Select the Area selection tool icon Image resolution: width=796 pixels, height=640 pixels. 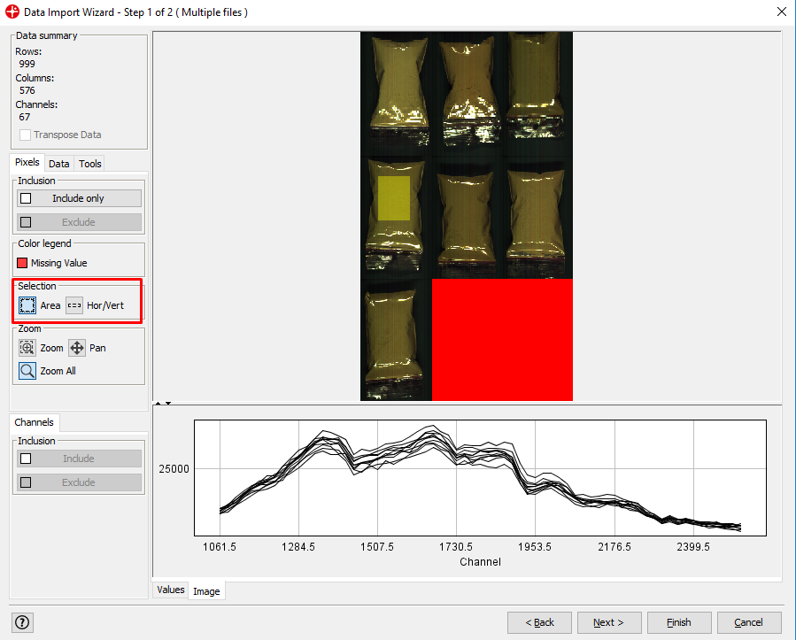coord(27,305)
